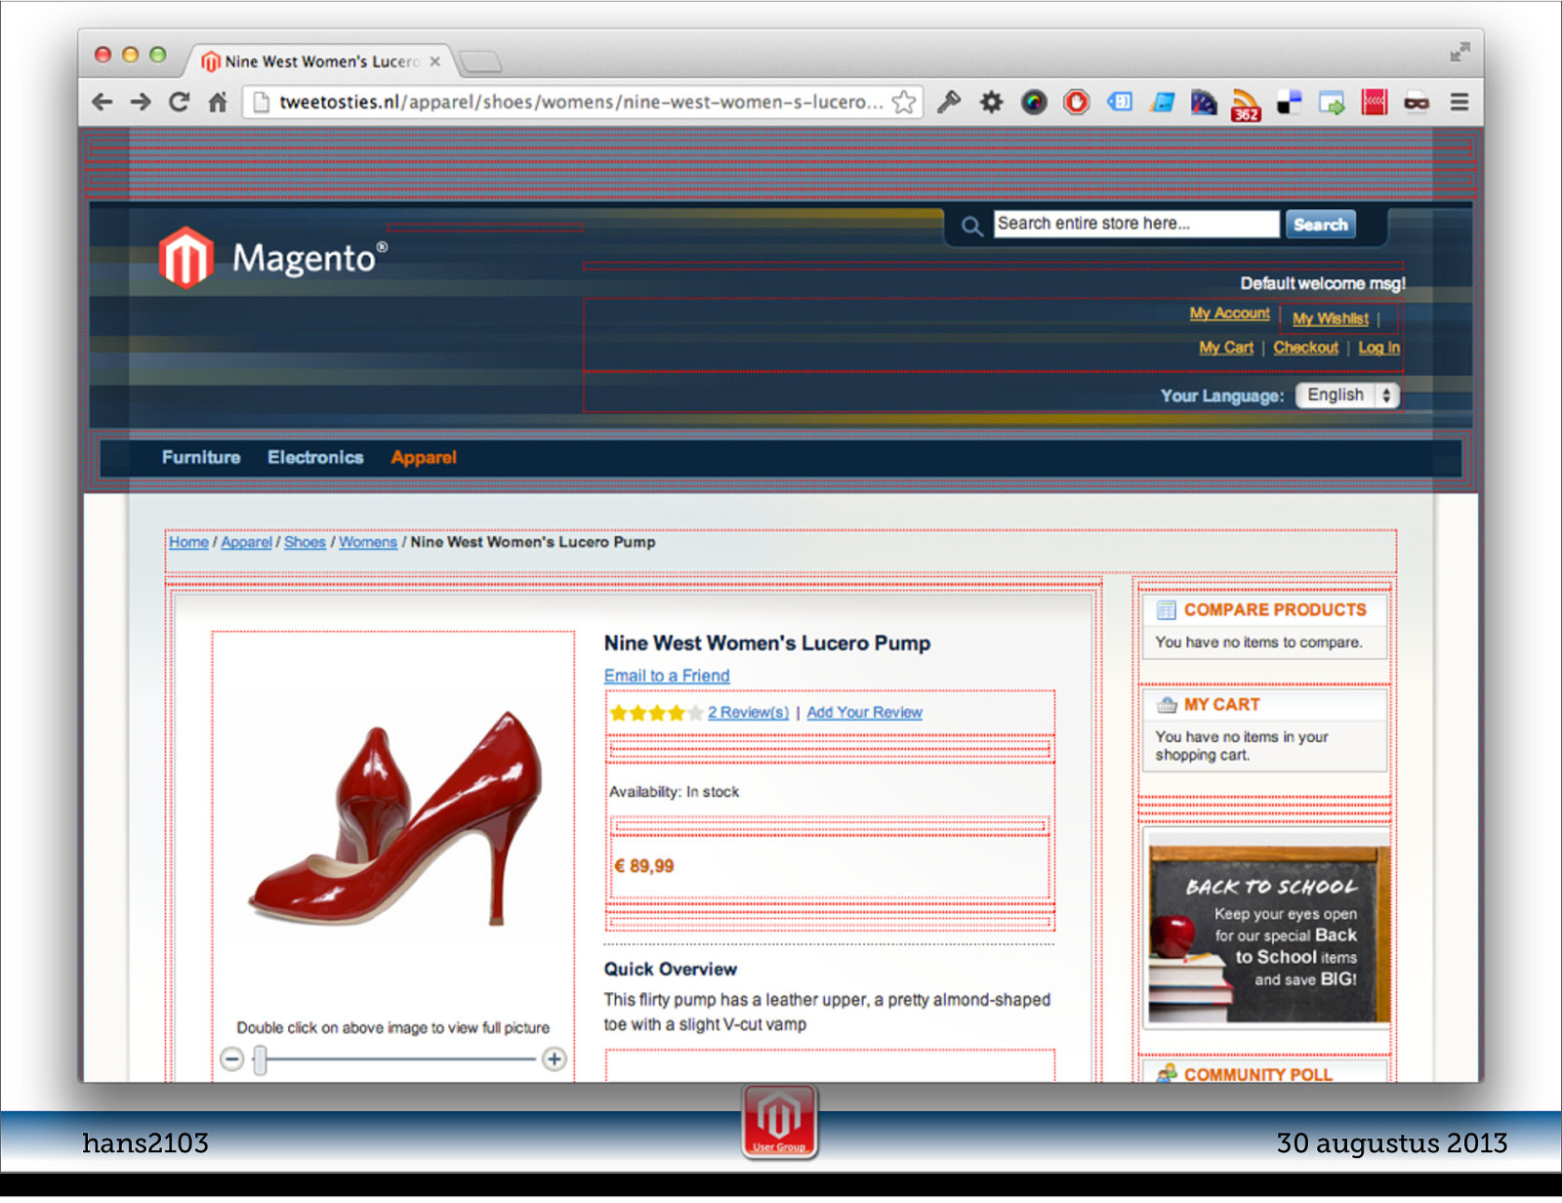Open a new browser tab

(x=480, y=62)
